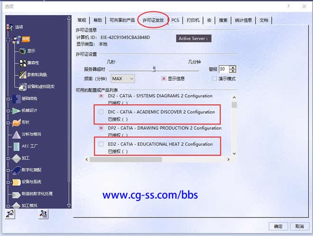Select the Licensing tab
The width and height of the screenshot is (313, 236).
(x=153, y=20)
